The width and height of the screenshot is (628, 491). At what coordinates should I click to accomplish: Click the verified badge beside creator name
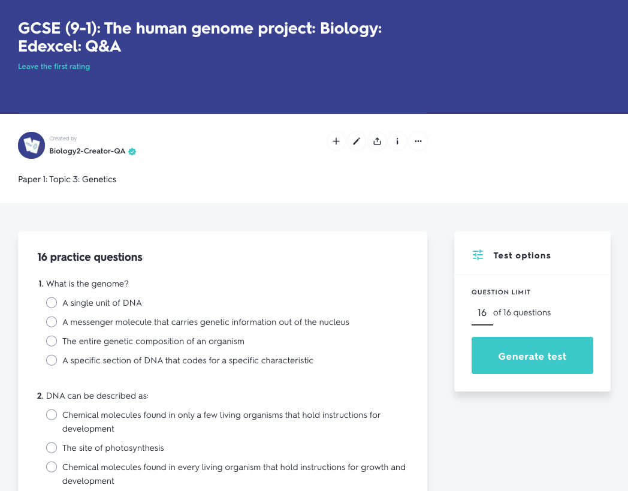point(132,152)
